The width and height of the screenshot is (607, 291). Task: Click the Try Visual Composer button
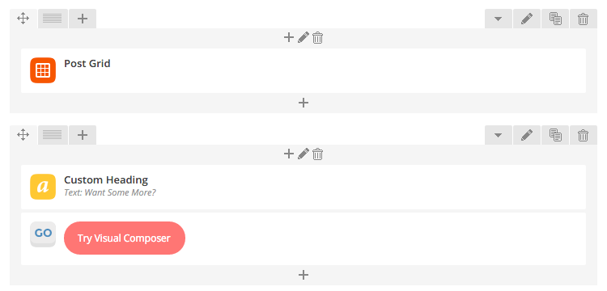pos(125,238)
